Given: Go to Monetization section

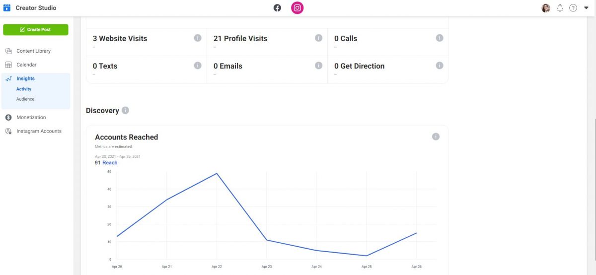Looking at the screenshot, I should [x=31, y=118].
